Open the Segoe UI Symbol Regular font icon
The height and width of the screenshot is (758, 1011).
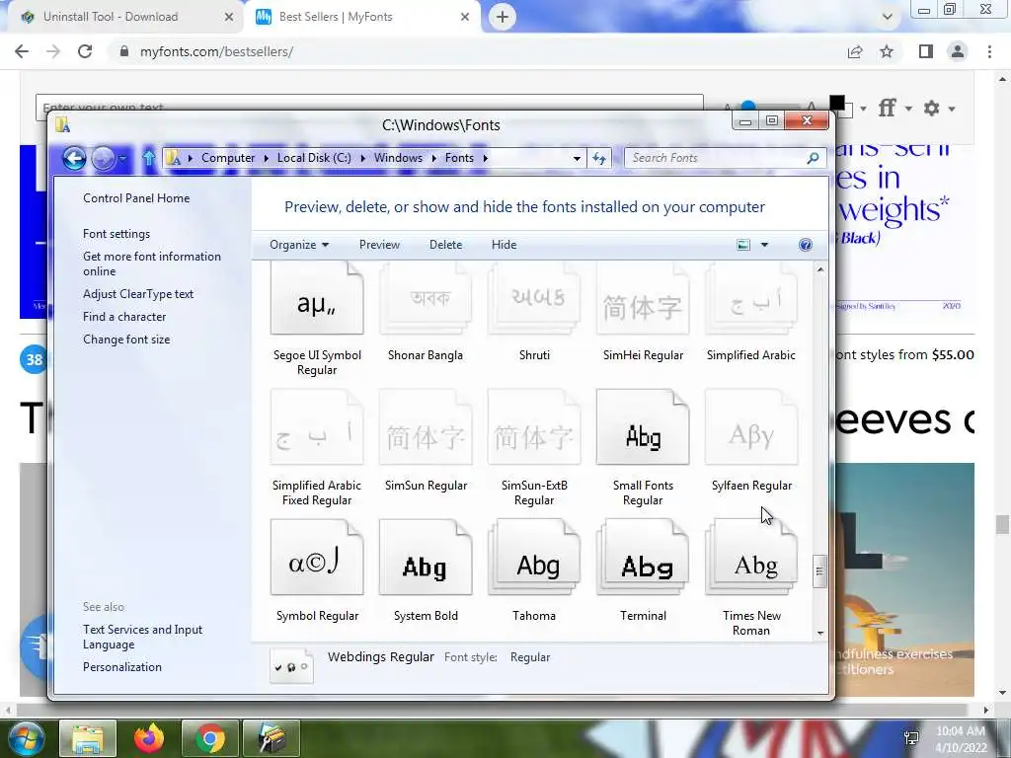[317, 298]
